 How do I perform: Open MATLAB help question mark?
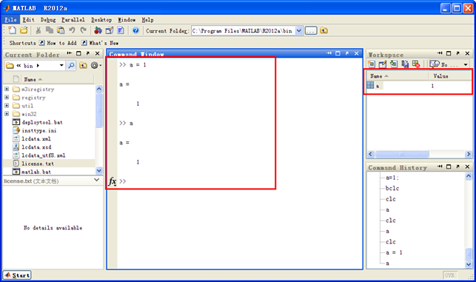coord(135,30)
